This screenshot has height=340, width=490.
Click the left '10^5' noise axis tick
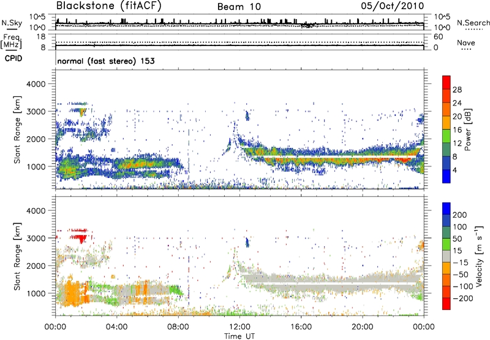coord(37,17)
